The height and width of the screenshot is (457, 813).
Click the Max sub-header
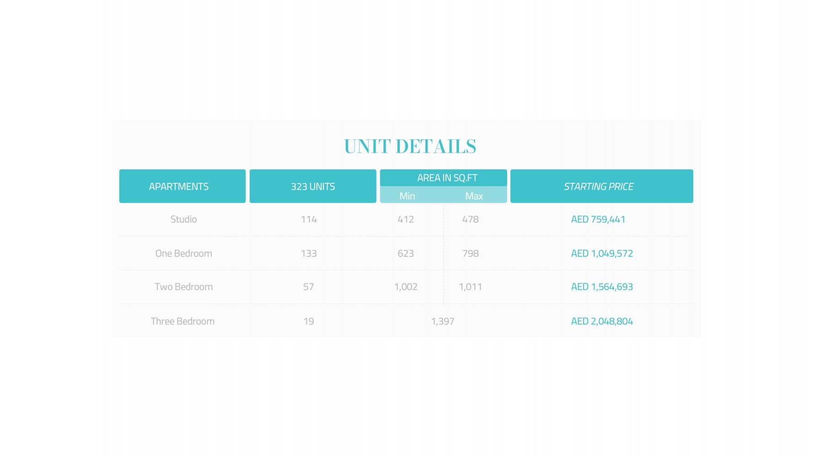coord(474,196)
